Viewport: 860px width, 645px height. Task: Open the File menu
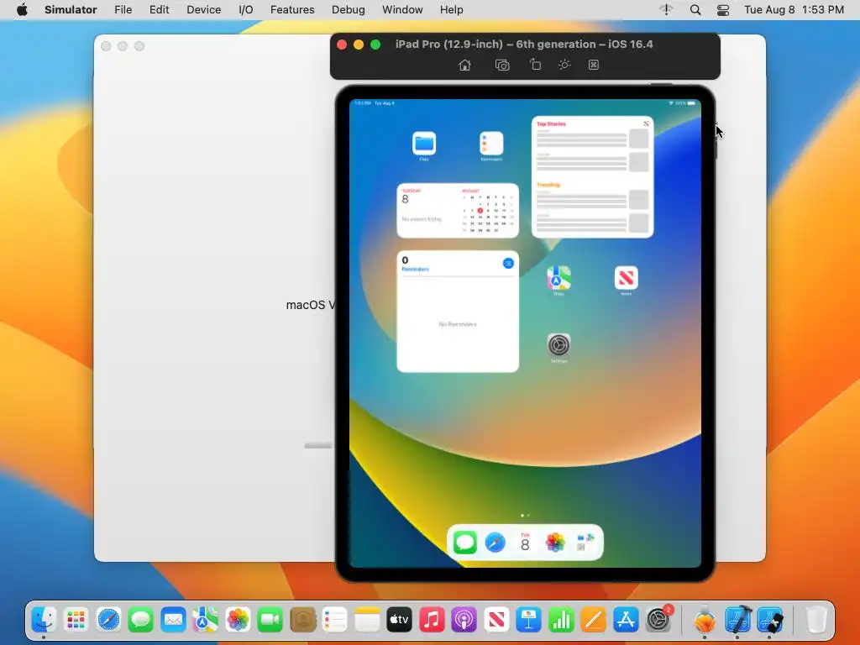[123, 10]
